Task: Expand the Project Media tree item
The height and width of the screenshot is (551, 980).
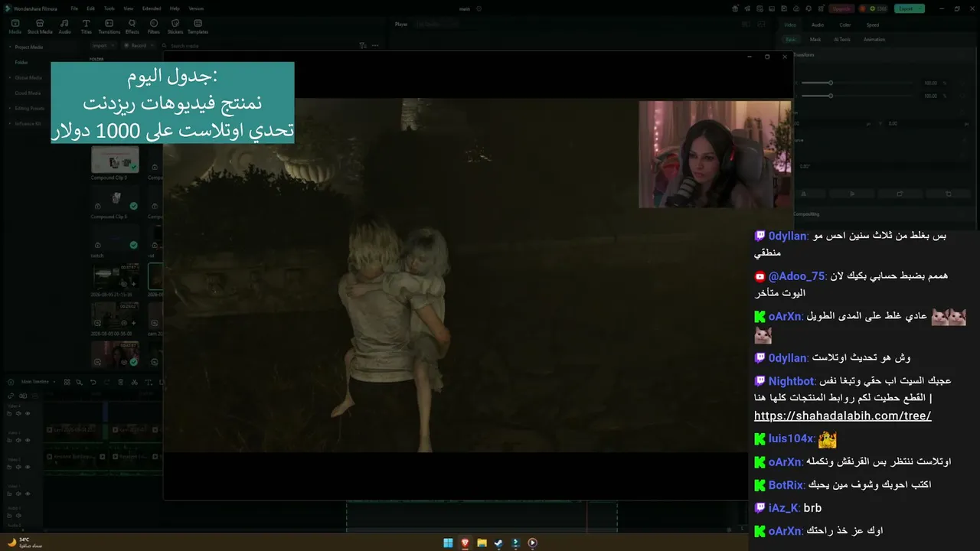Action: pyautogui.click(x=10, y=47)
